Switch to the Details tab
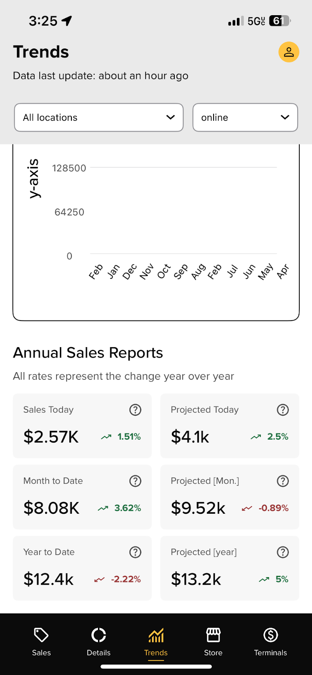Viewport: 312px width, 675px height. [99, 641]
